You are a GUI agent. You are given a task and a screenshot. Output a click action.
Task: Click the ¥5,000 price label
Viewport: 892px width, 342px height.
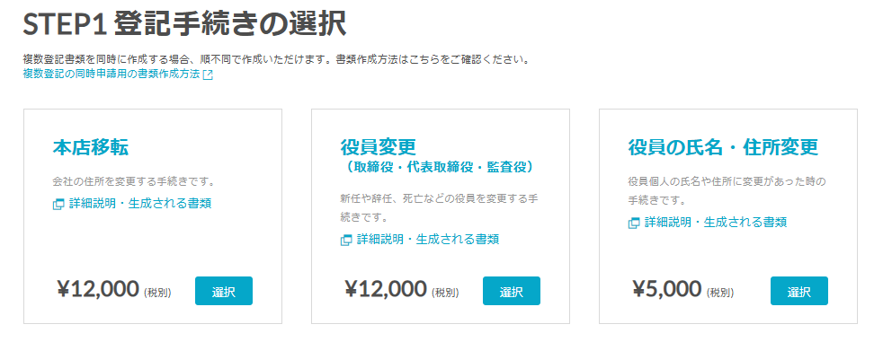(x=666, y=290)
